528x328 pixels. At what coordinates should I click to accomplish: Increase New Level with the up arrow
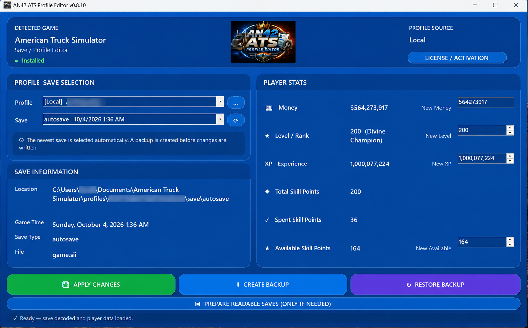point(510,128)
